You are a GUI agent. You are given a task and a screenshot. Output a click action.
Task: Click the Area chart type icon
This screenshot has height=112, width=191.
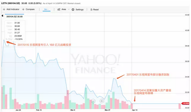coord(59,9)
